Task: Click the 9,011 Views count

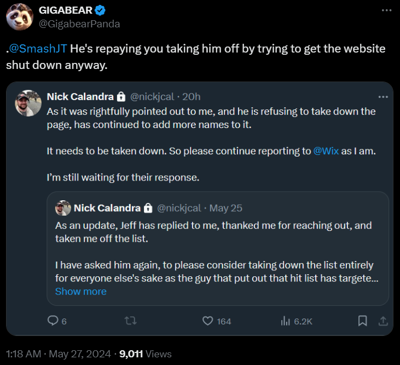Action: 146,354
